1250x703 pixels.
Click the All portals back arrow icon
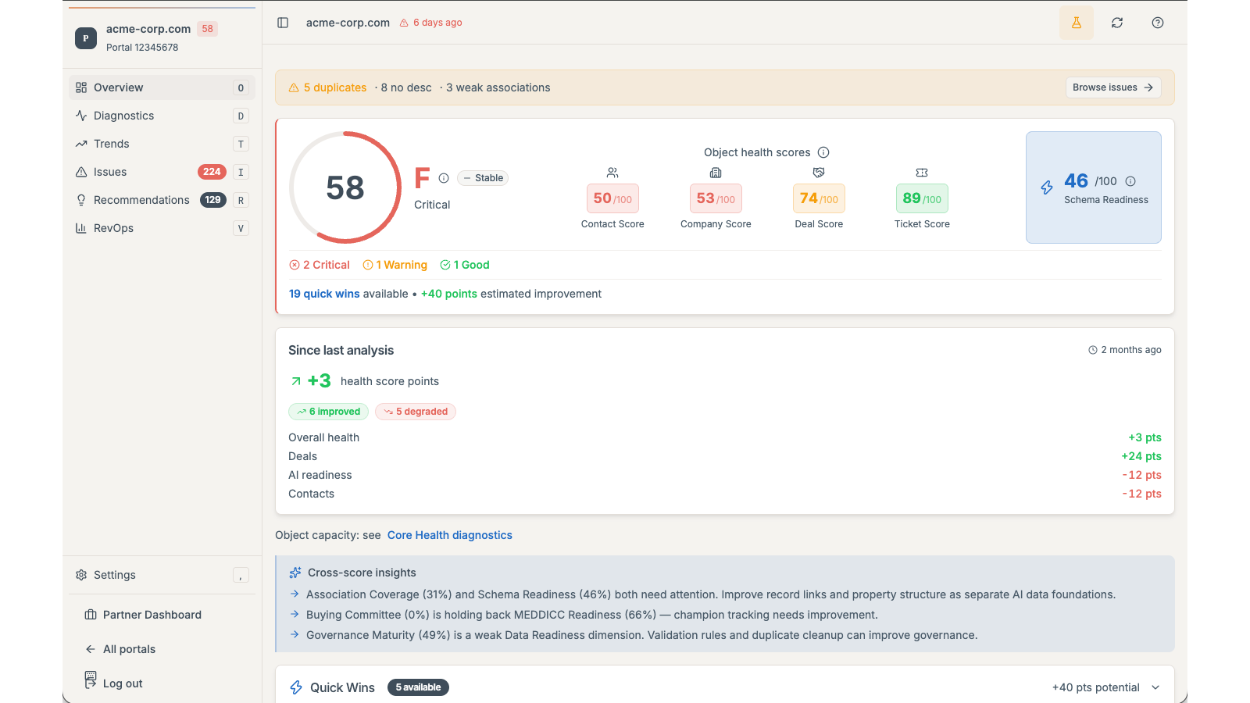coord(91,649)
